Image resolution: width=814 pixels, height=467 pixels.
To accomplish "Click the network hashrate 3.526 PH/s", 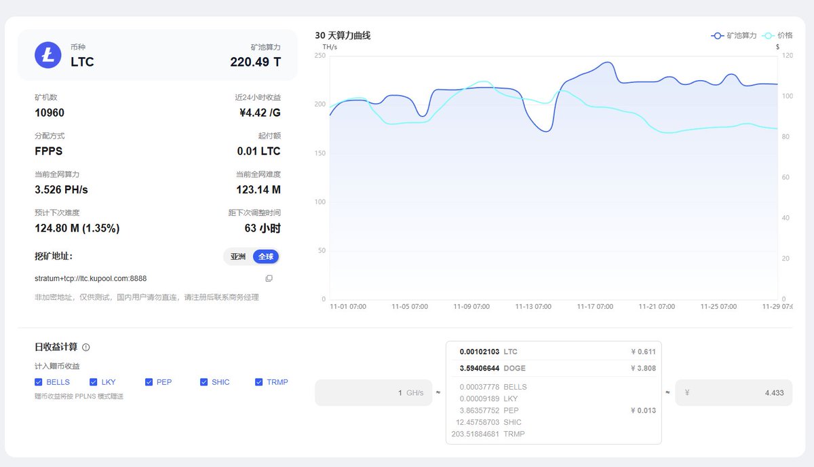I will (x=62, y=189).
